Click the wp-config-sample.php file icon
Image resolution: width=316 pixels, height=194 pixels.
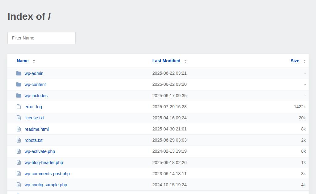point(19,184)
